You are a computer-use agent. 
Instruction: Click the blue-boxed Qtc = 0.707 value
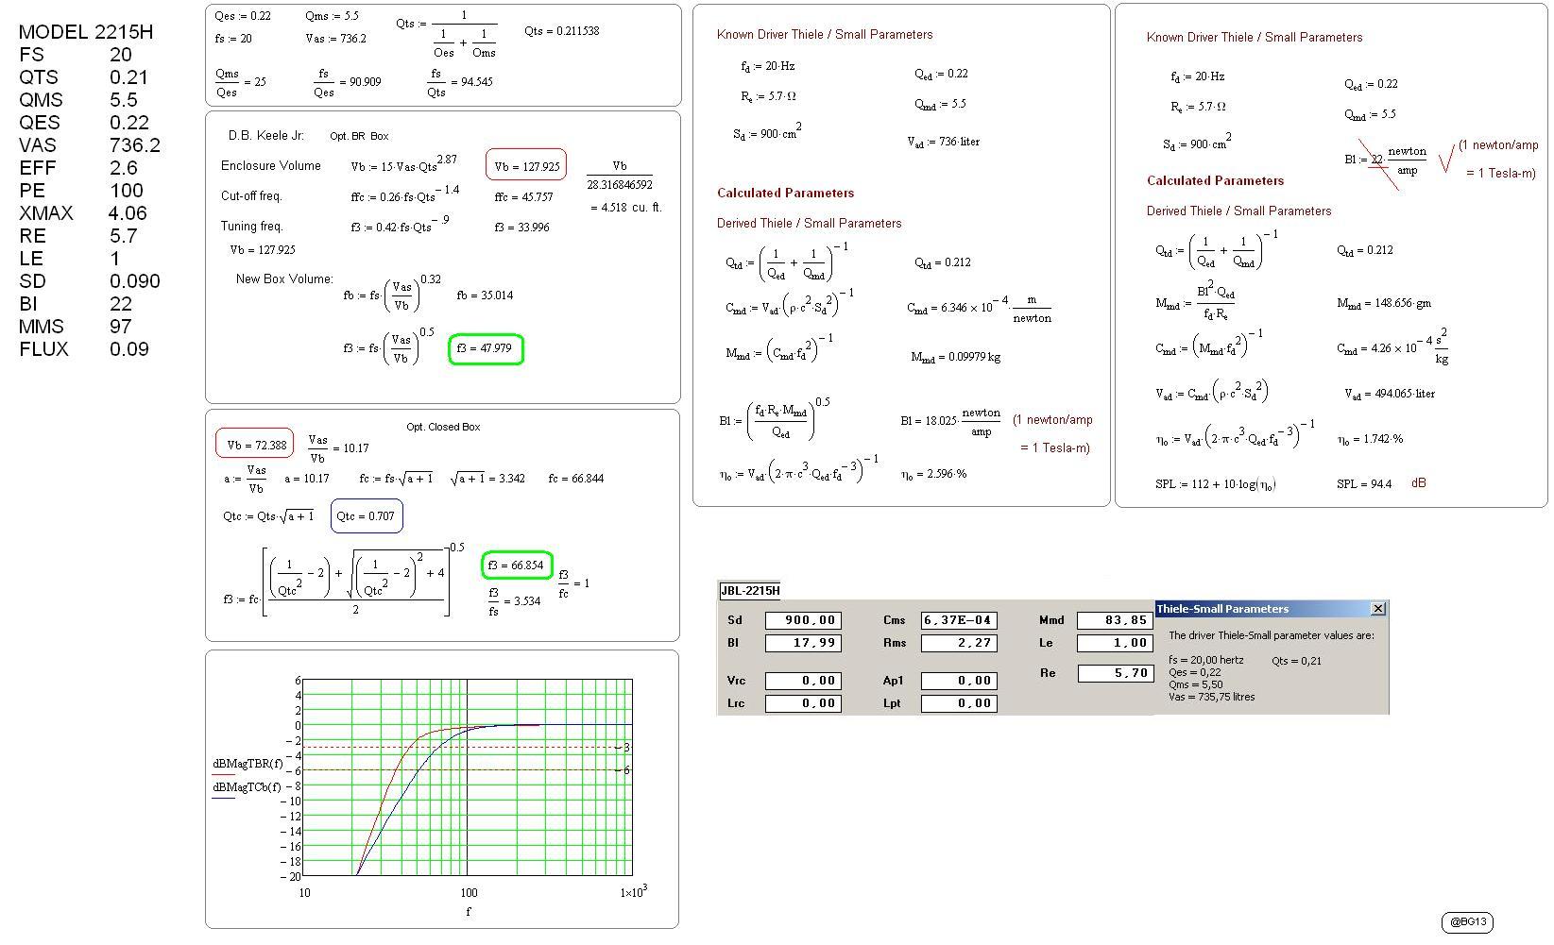pyautogui.click(x=367, y=516)
